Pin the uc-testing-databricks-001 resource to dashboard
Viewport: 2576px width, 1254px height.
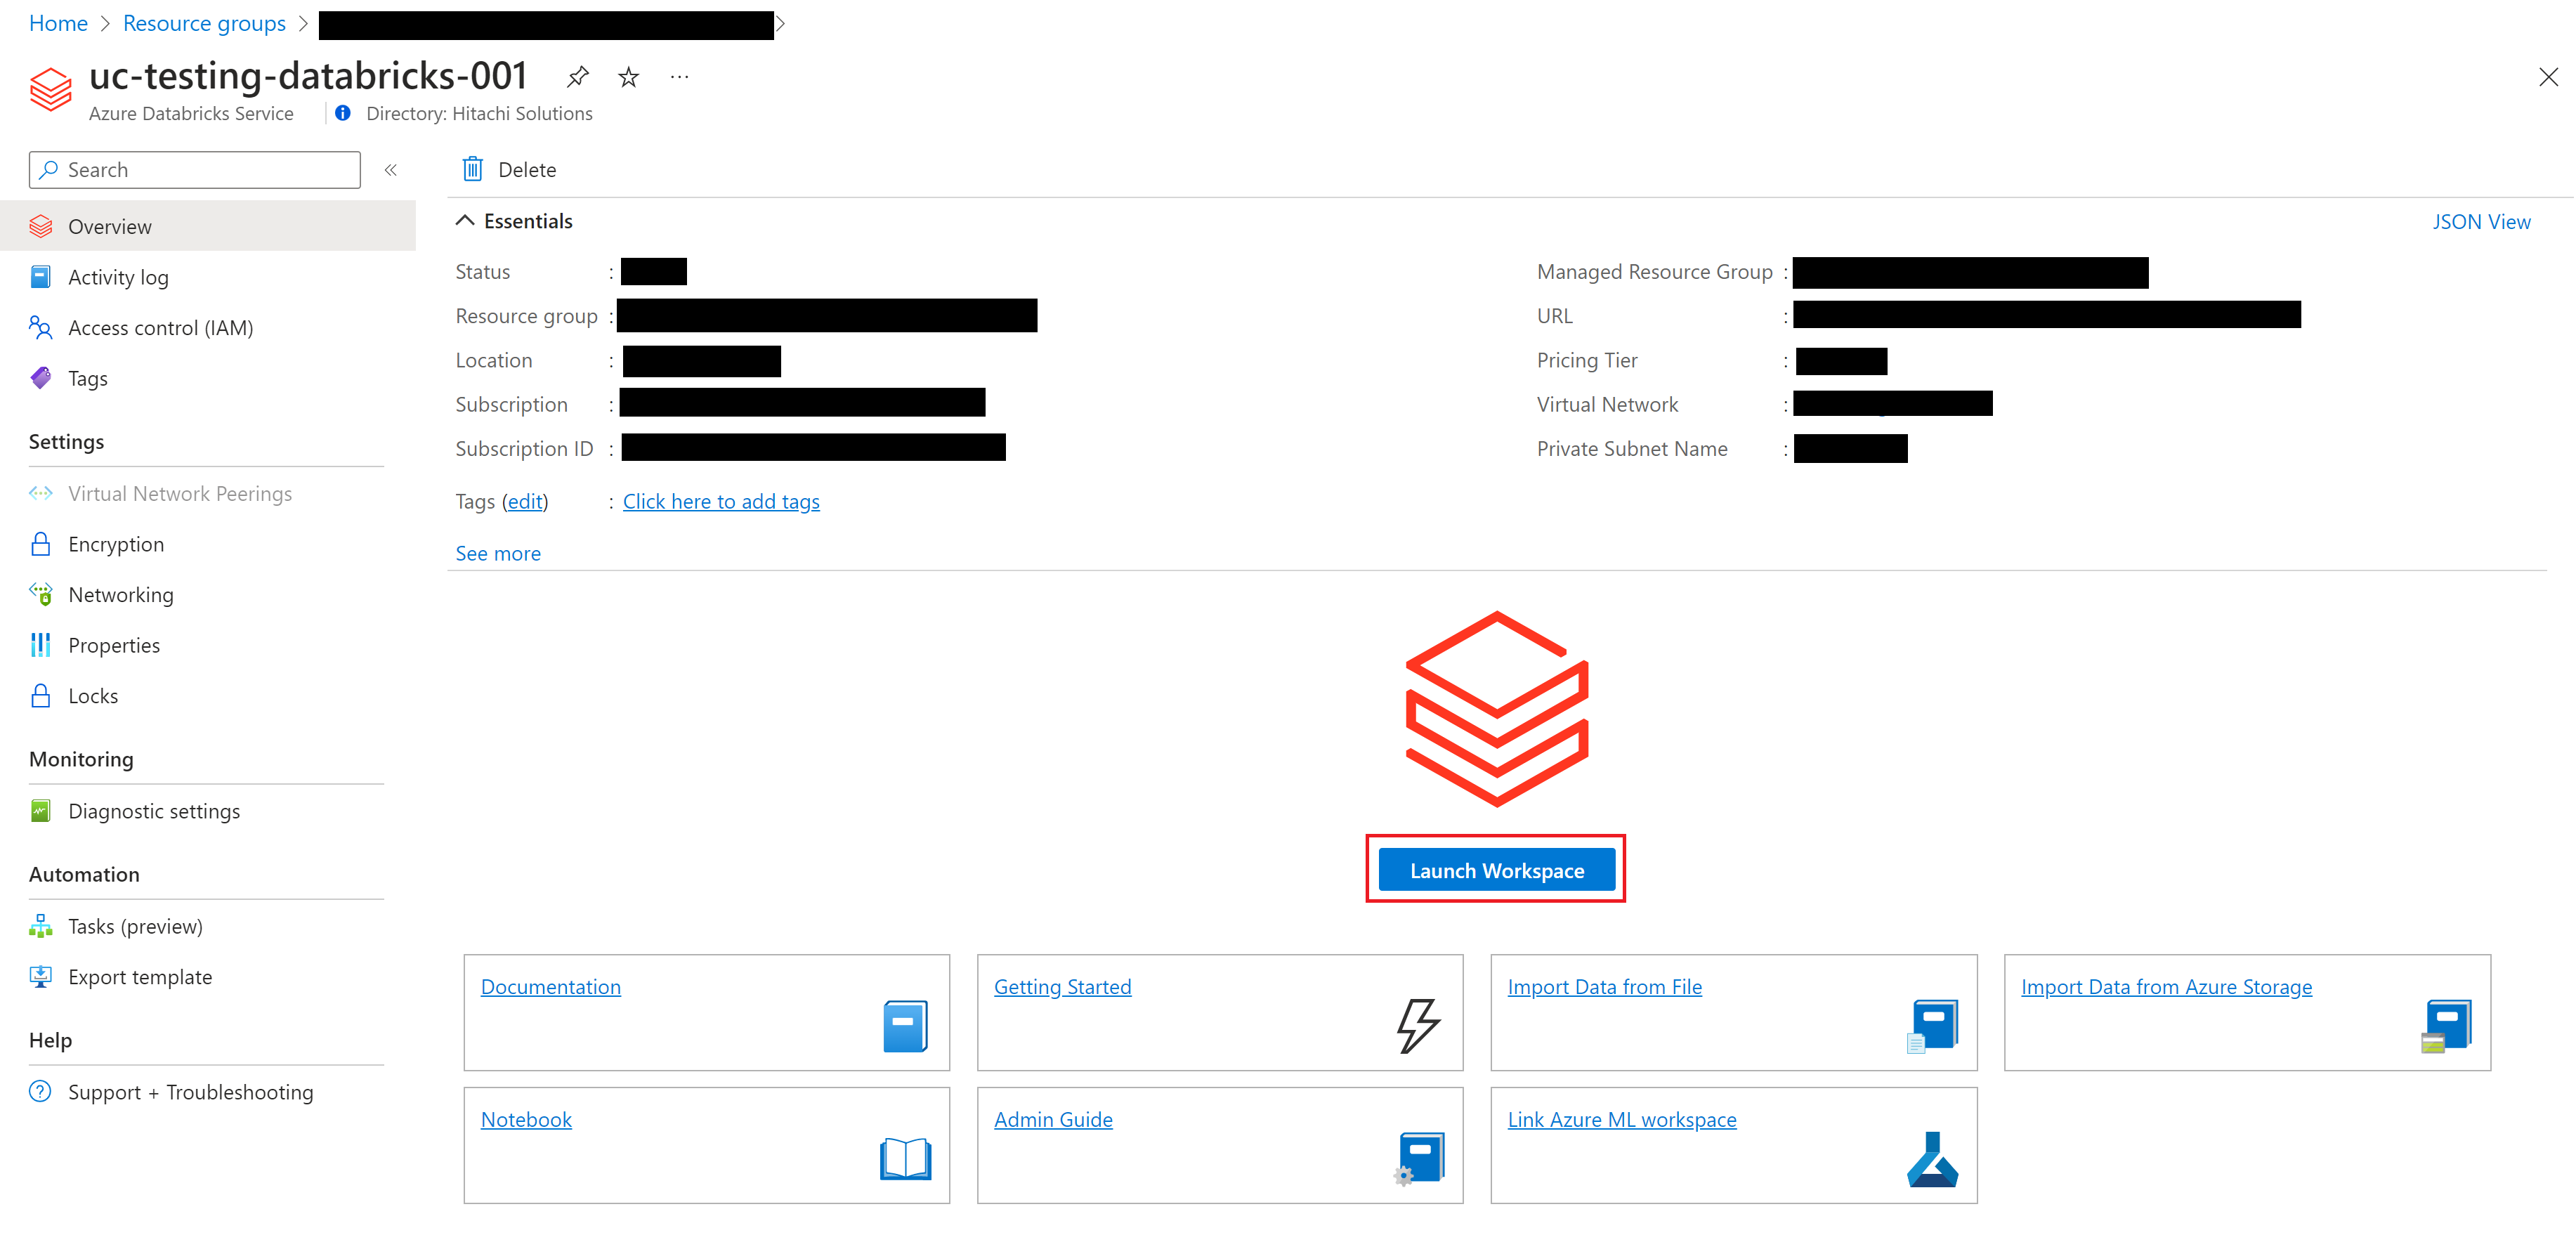[577, 77]
